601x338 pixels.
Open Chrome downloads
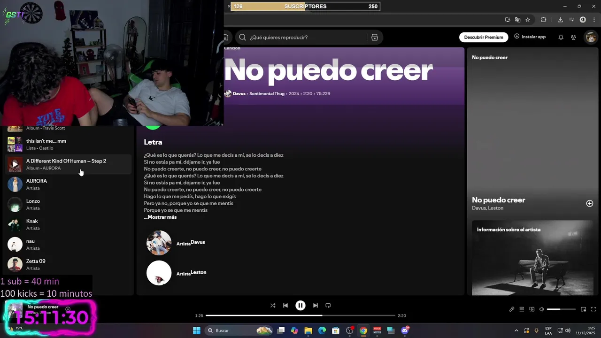point(560,20)
